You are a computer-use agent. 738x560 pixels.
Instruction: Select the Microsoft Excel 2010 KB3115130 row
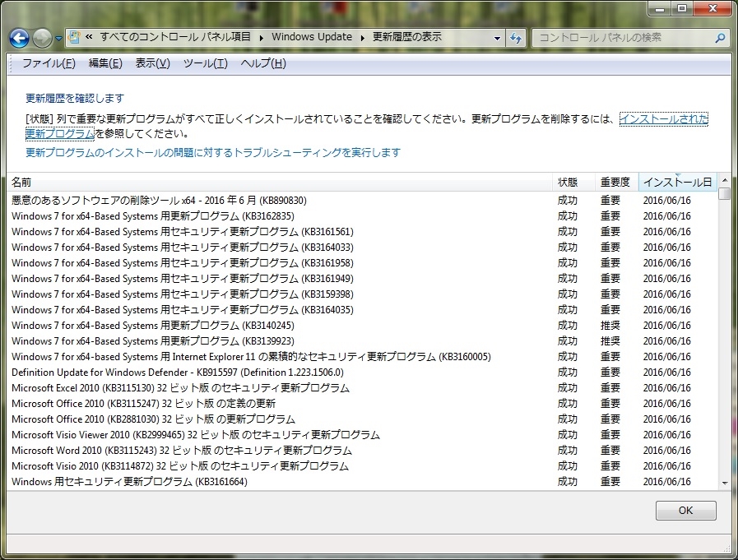[362, 388]
